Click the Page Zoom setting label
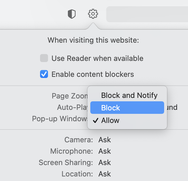 (70, 96)
